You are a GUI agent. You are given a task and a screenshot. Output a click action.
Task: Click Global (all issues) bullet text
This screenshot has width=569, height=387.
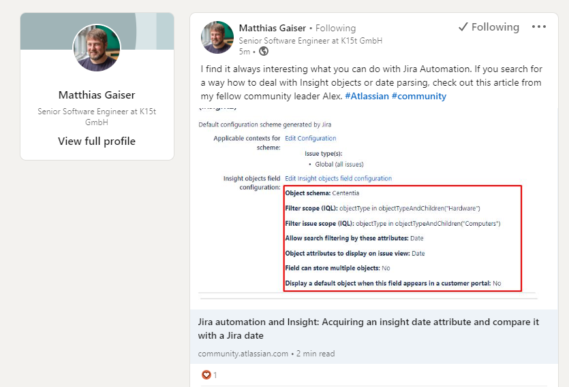pyautogui.click(x=339, y=165)
